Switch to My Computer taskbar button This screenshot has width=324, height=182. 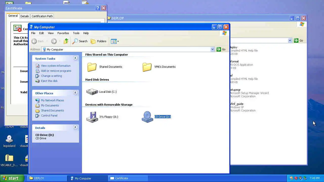point(88,178)
